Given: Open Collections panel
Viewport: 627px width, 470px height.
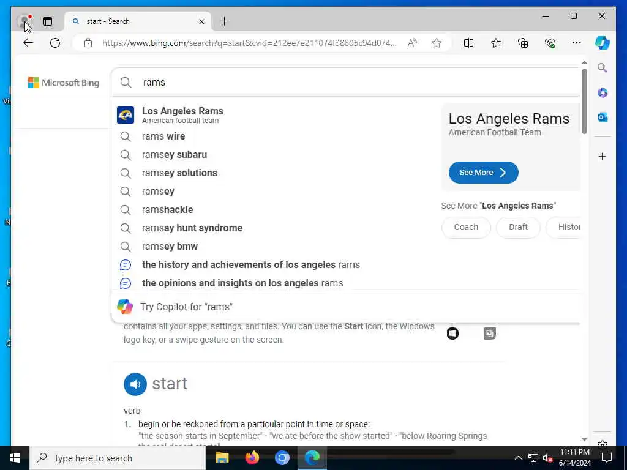Looking at the screenshot, I should 523,43.
